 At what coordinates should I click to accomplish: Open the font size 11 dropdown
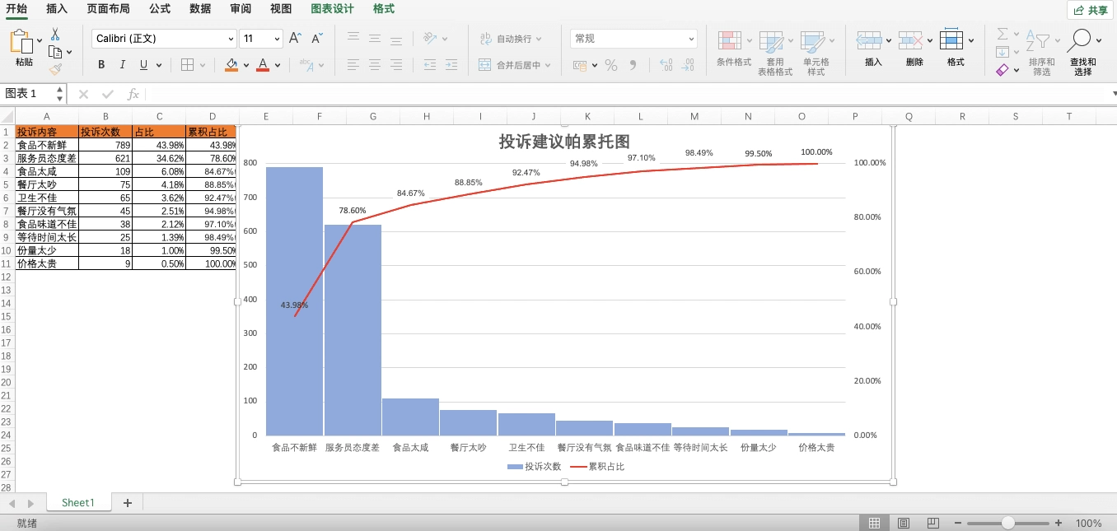click(277, 39)
